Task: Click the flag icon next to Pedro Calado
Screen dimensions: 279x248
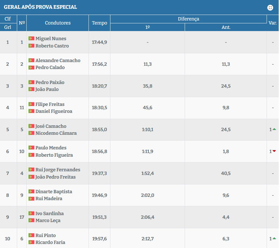Action: click(x=31, y=68)
